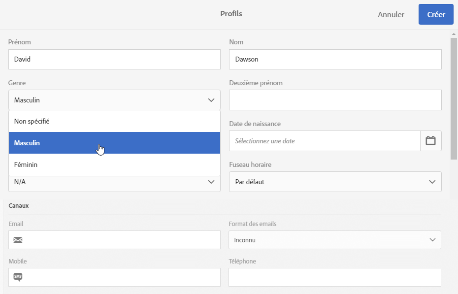Click inside the Mobile number field
The width and height of the screenshot is (458, 294).
[x=121, y=277]
